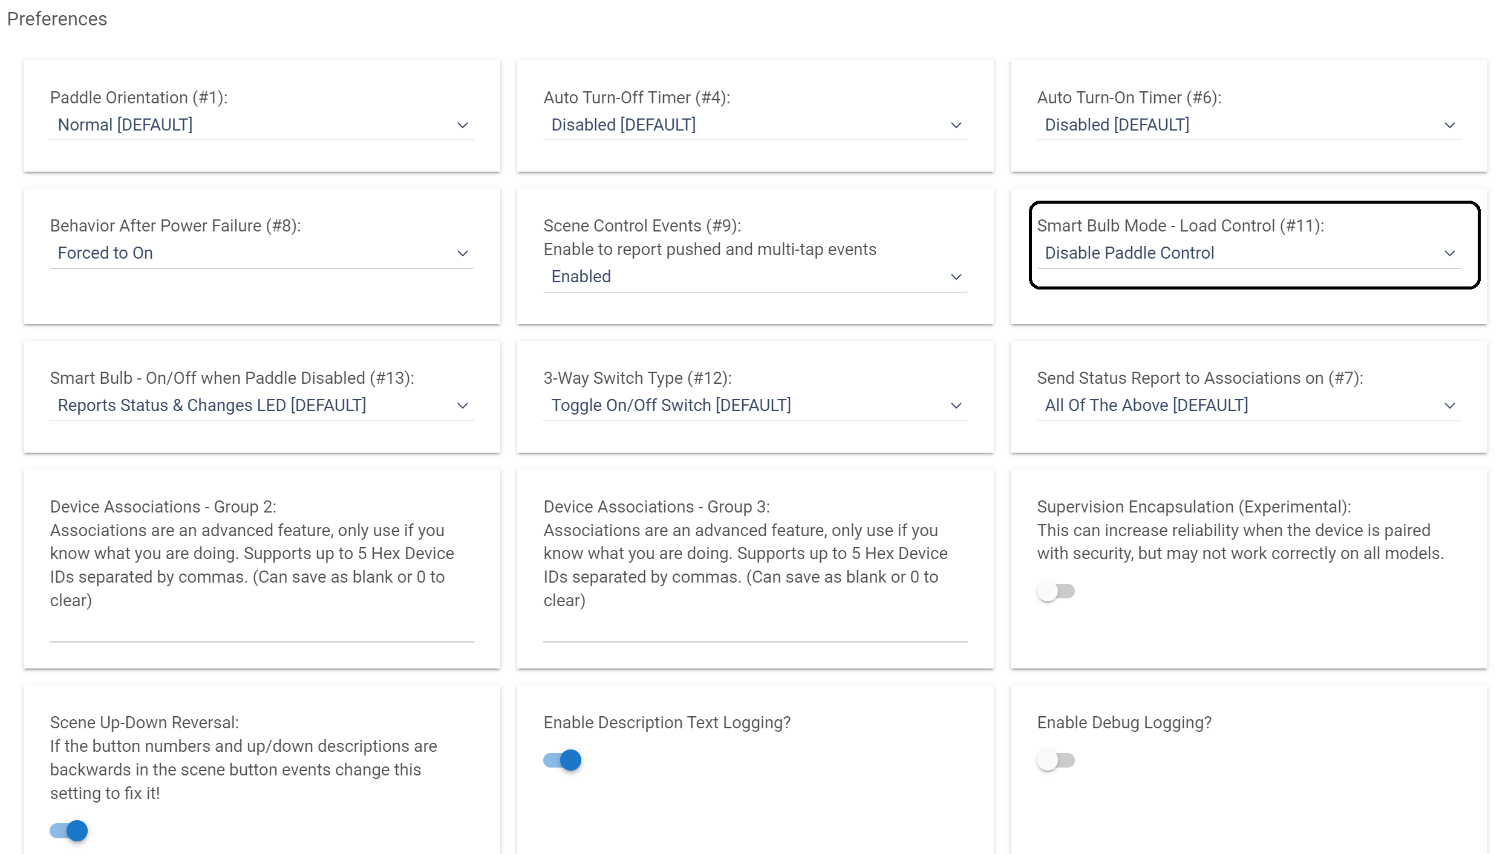Image resolution: width=1511 pixels, height=854 pixels.
Task: Turn on Enable Debug Logging switch
Action: pyautogui.click(x=1056, y=760)
